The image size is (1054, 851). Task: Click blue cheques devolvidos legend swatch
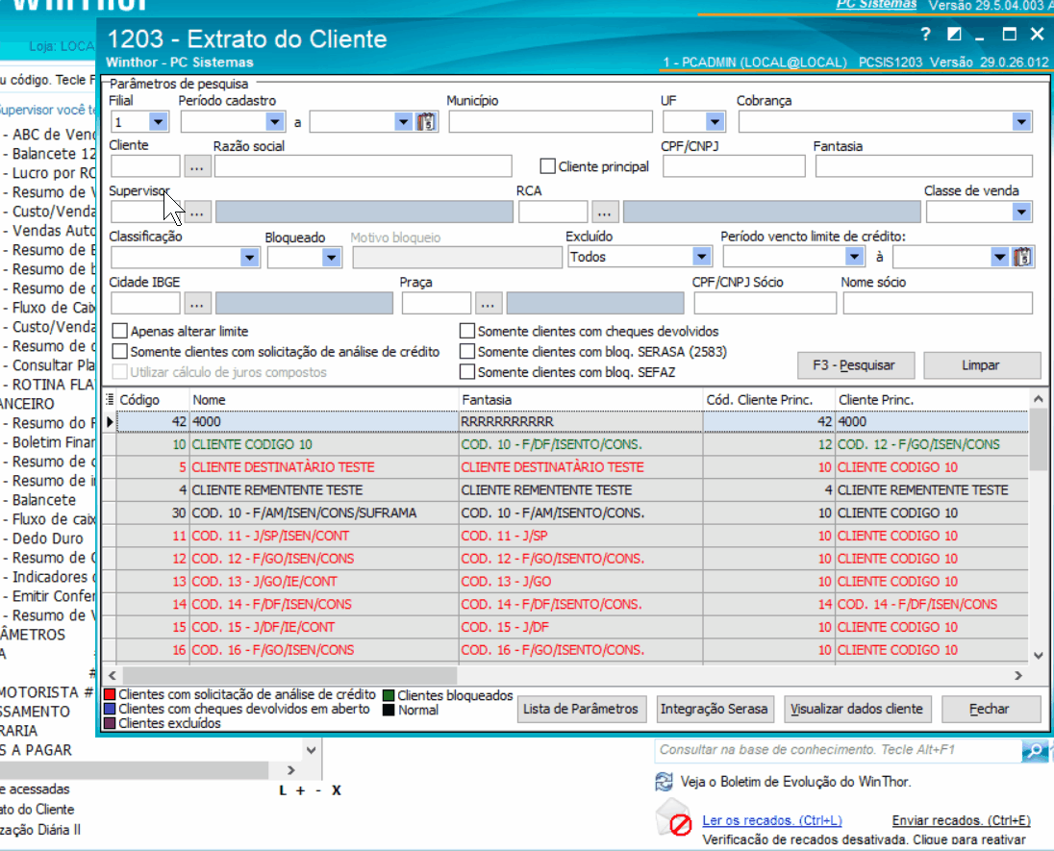coord(111,709)
